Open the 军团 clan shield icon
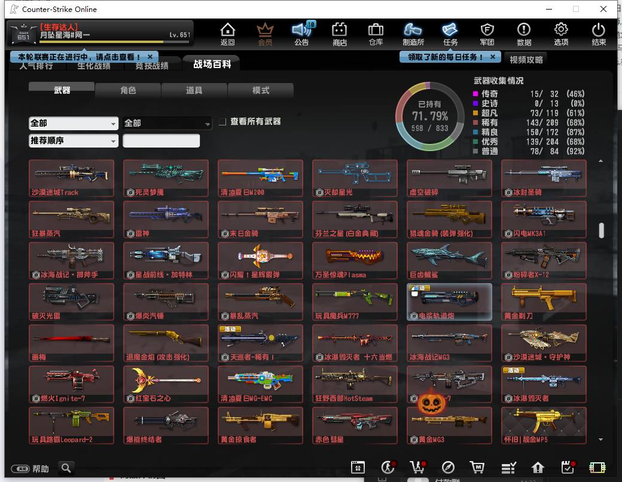Viewport: 622px width, 482px height. 487,34
